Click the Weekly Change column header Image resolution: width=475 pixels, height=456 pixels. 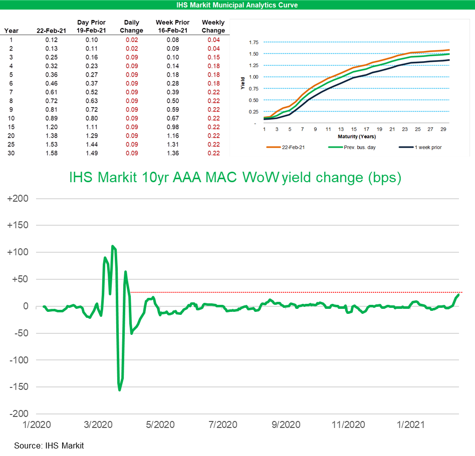(x=213, y=27)
